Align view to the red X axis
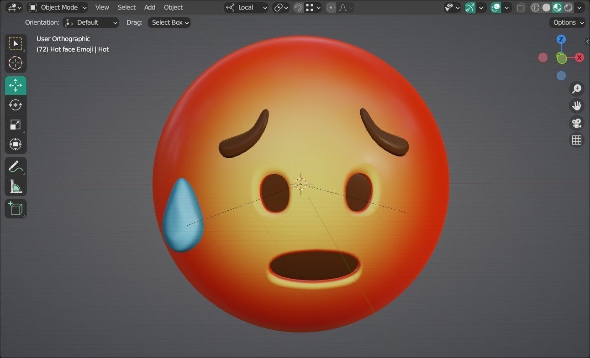590x358 pixels. [579, 57]
